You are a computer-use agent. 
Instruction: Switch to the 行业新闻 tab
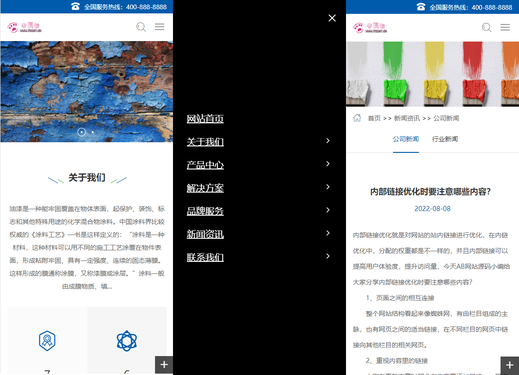pyautogui.click(x=445, y=139)
